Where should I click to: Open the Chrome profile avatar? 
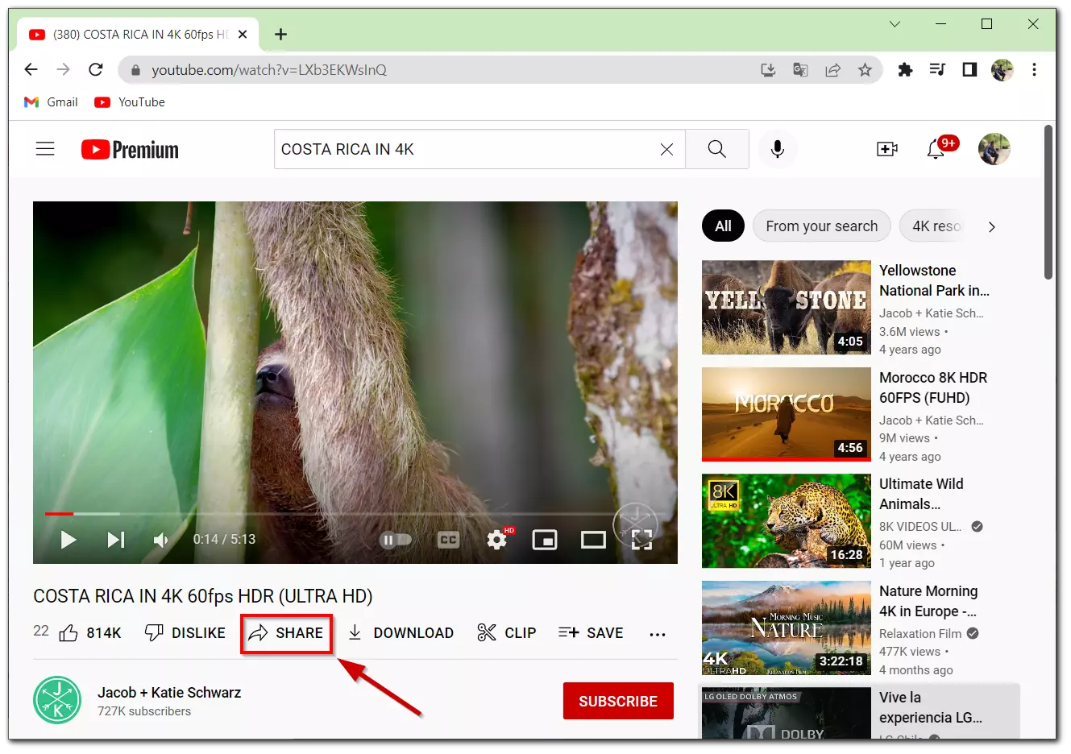click(1003, 70)
